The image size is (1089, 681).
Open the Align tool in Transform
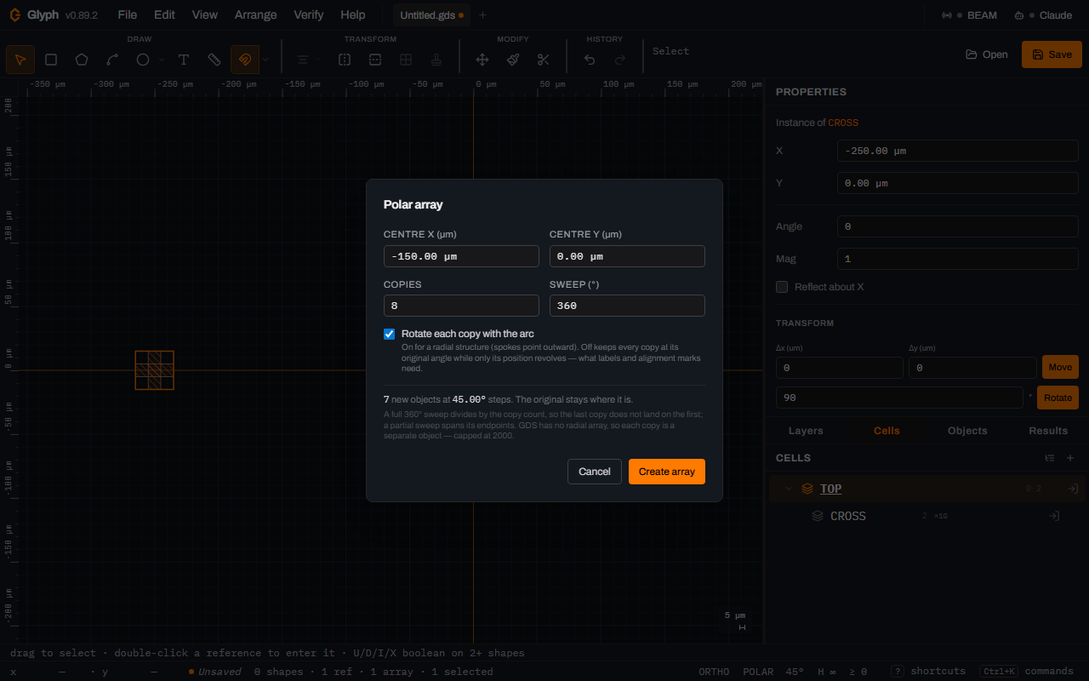302,60
